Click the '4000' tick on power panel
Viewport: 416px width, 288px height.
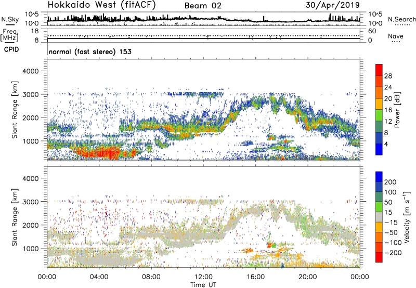(30, 71)
